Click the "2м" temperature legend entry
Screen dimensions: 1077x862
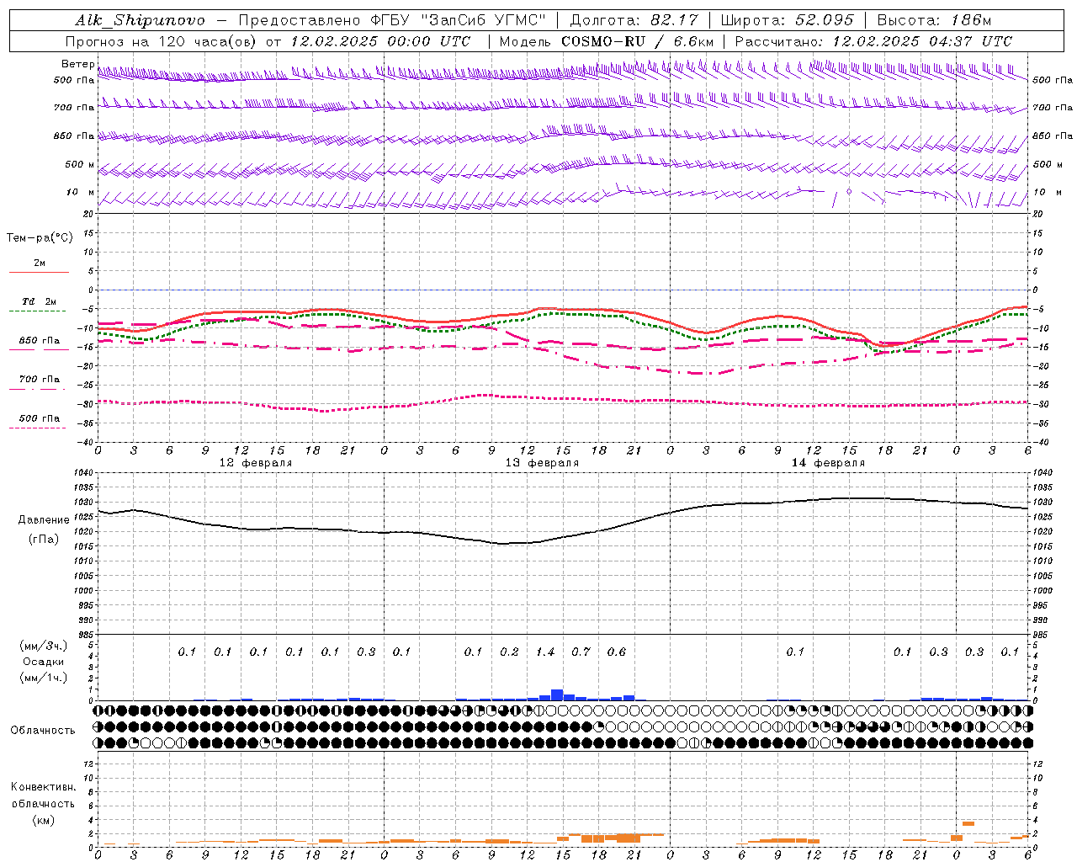click(x=40, y=263)
